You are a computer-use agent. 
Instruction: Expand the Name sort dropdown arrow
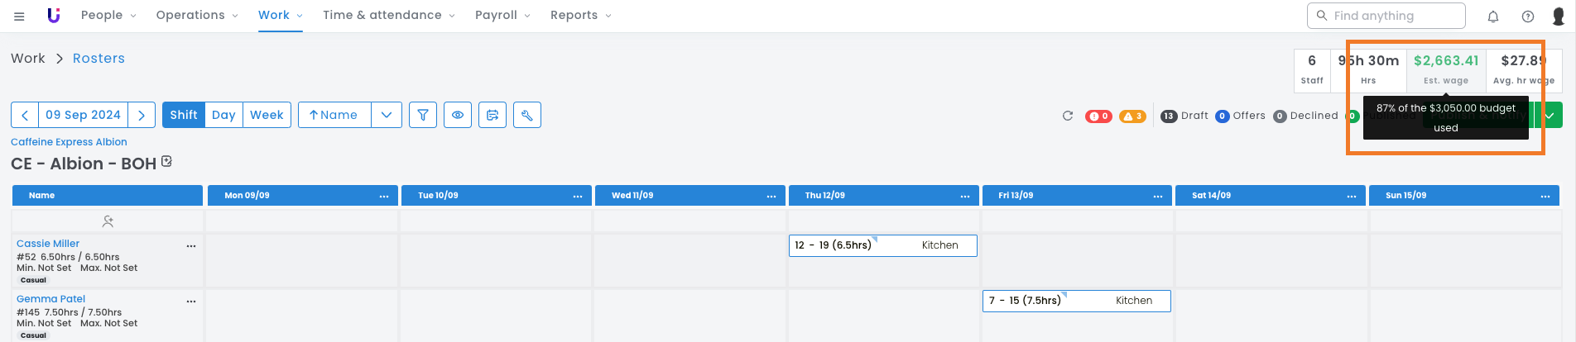[x=387, y=115]
